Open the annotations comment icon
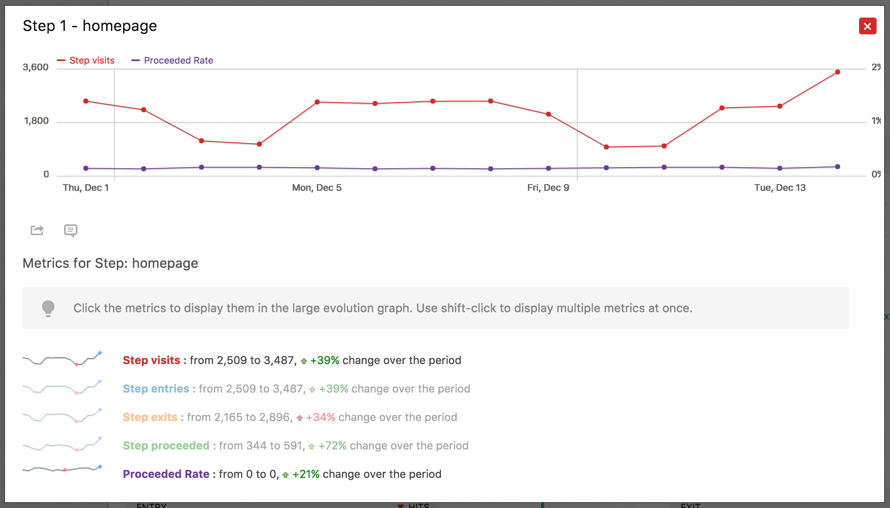 point(70,230)
